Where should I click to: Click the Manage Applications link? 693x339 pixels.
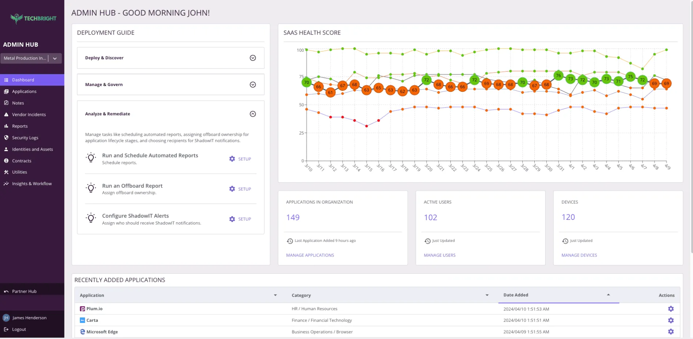(x=310, y=255)
